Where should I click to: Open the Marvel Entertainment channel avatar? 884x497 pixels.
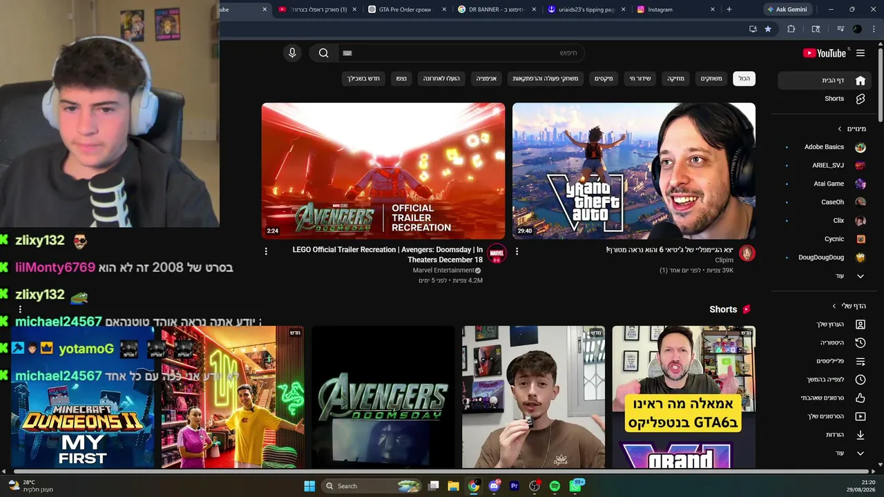click(497, 253)
